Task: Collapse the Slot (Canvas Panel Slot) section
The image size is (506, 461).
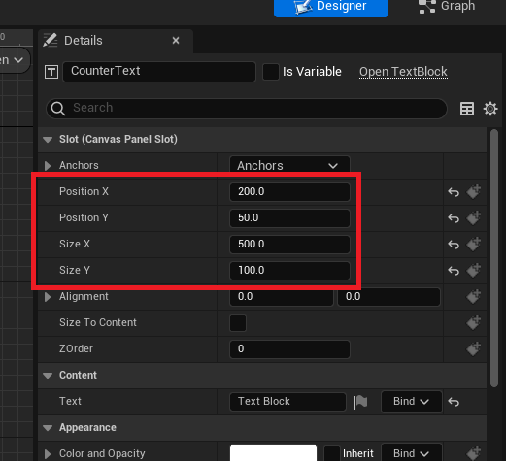Action: point(48,140)
